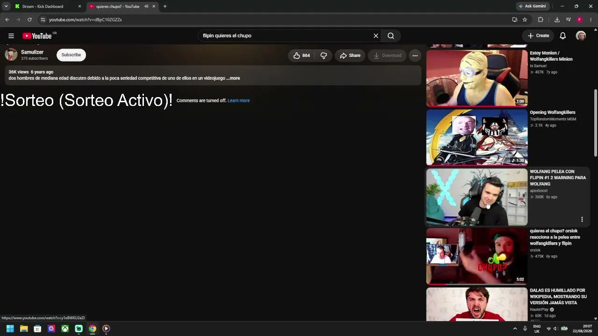This screenshot has width=598, height=336.
Task: Change ENG UK input language
Action: click(537, 329)
